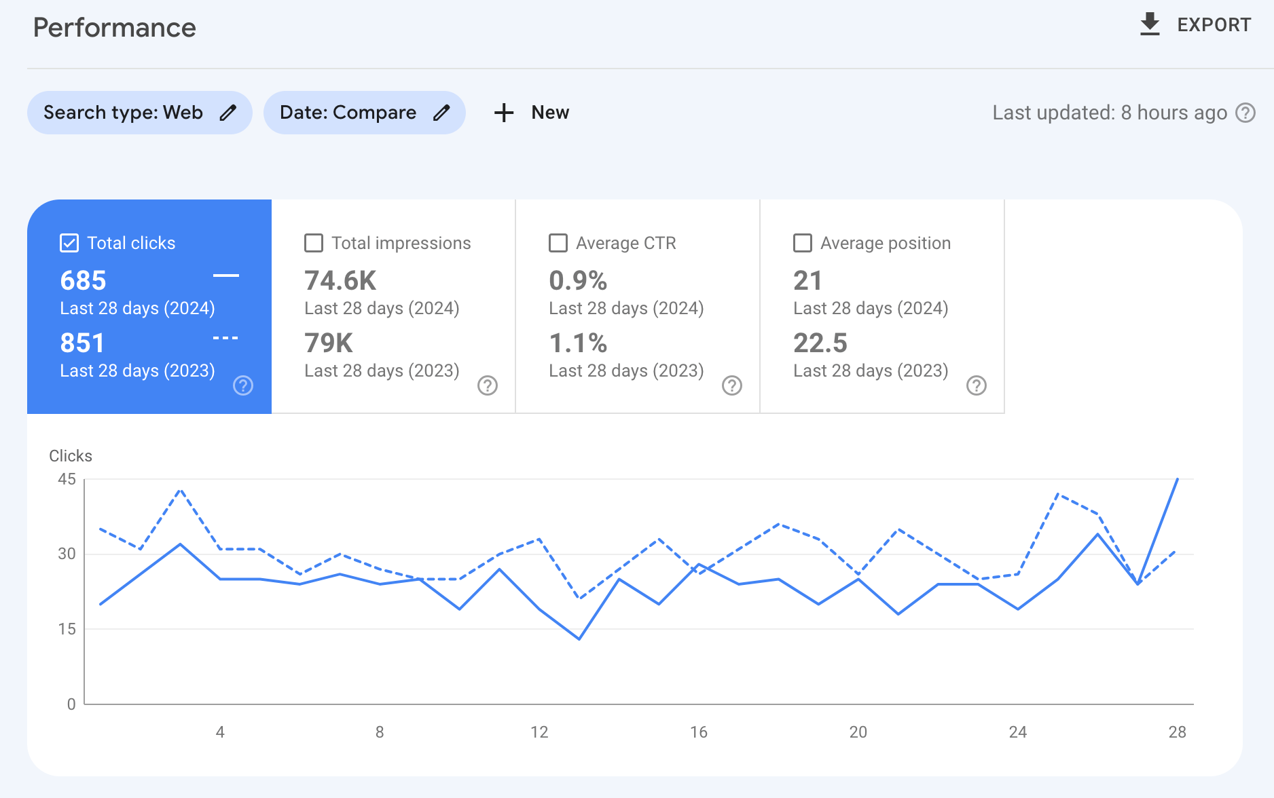This screenshot has width=1274, height=798.
Task: Open the New filter menu
Action: tap(532, 113)
